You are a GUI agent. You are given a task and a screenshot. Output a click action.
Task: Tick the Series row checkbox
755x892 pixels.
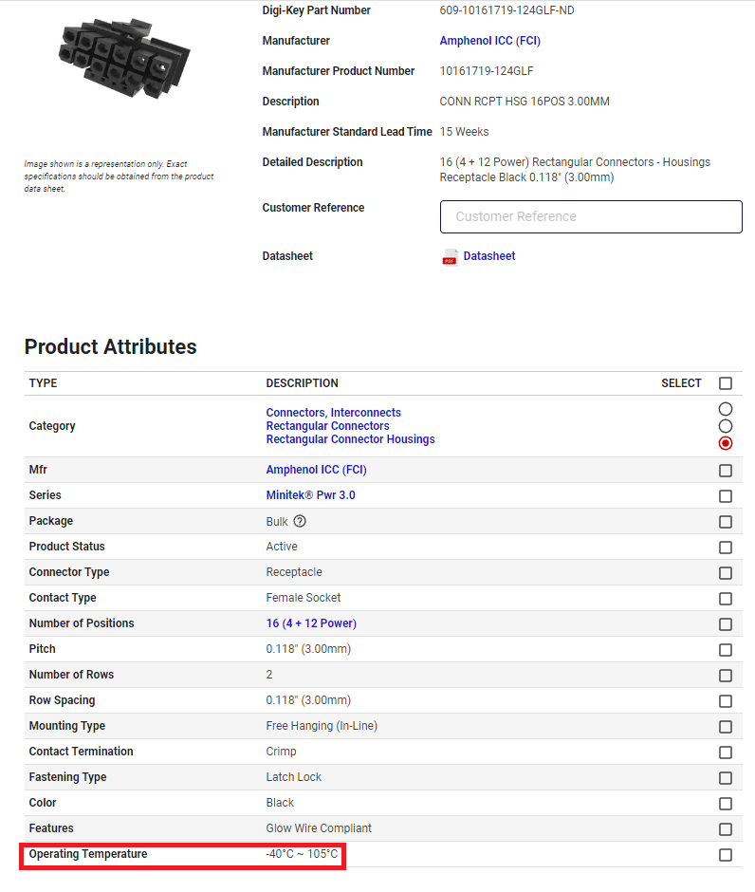click(x=726, y=496)
